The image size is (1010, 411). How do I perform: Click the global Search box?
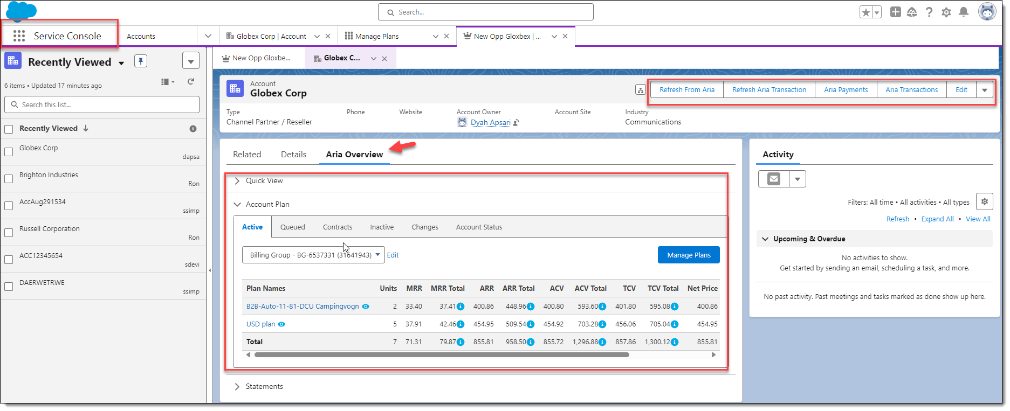click(486, 12)
